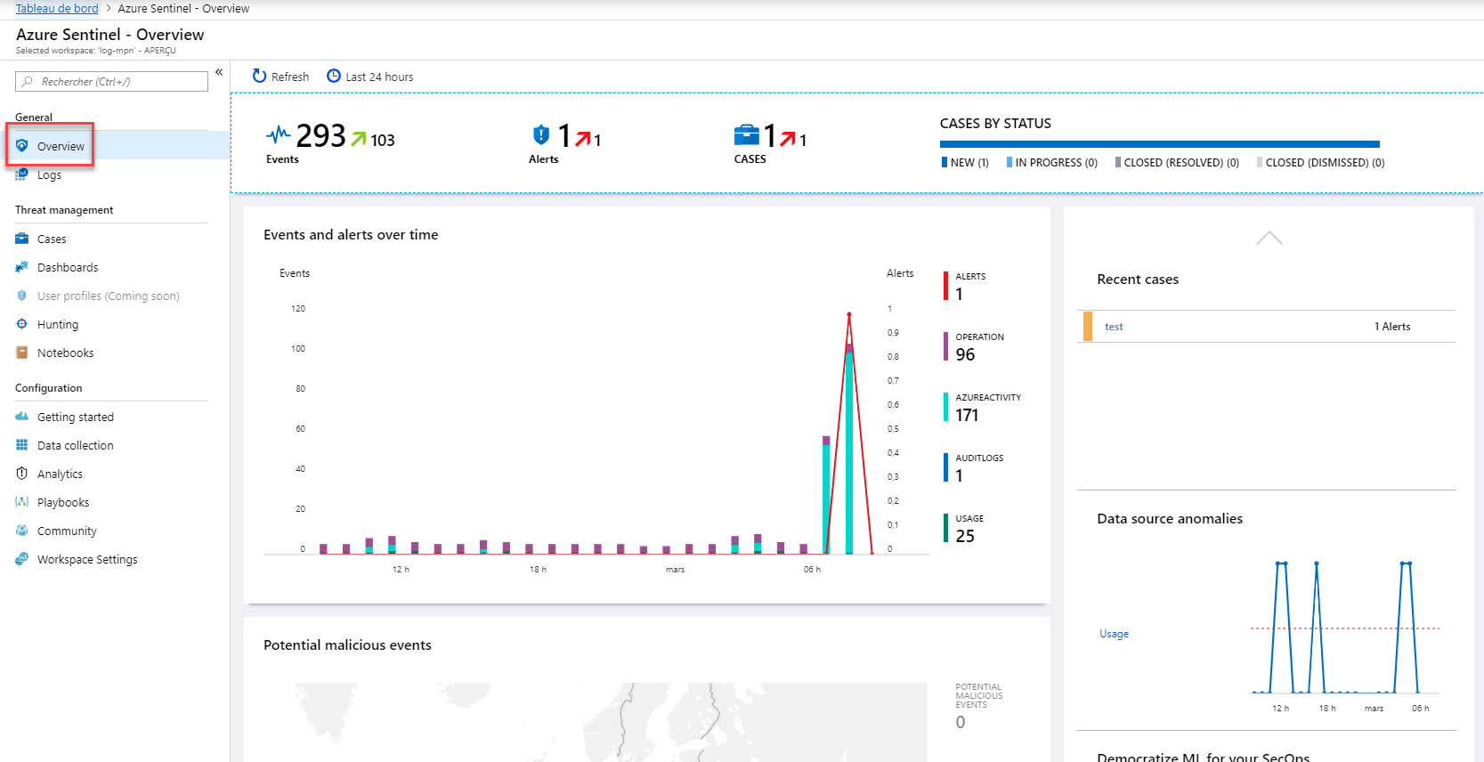Click the CLOSED (DISMISSED) (0) legend label
1484x762 pixels.
(1325, 163)
